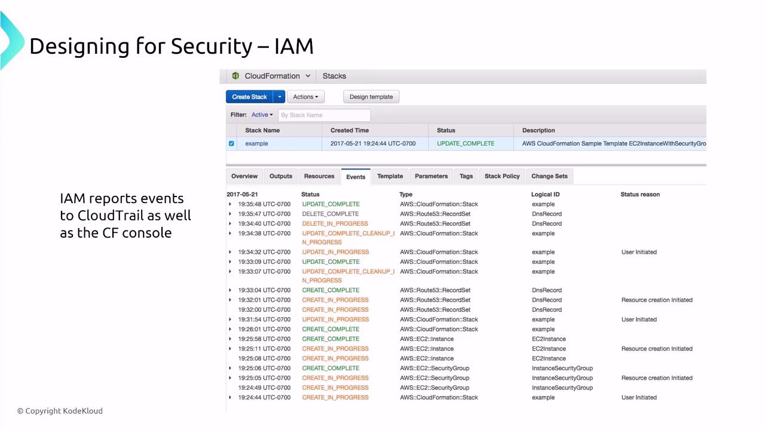Image resolution: width=765 pixels, height=430 pixels.
Task: Click the 19:24:49 UTC-0700 event timestamp
Action: [x=264, y=388]
